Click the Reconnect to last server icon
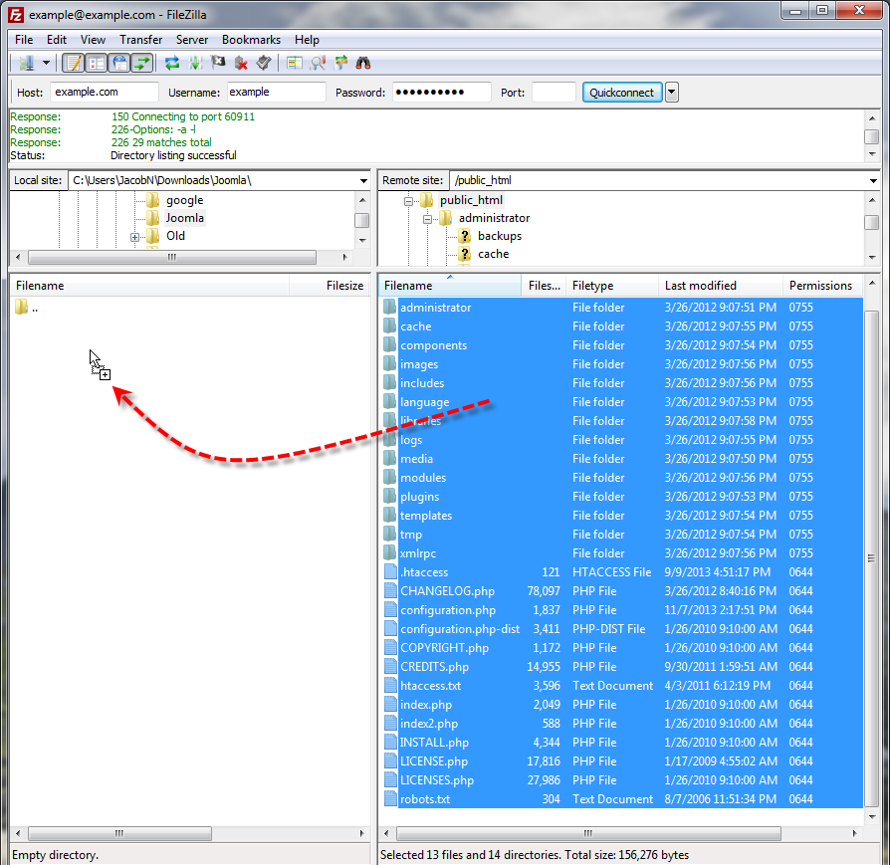The height and width of the screenshot is (865, 890). pyautogui.click(x=264, y=63)
